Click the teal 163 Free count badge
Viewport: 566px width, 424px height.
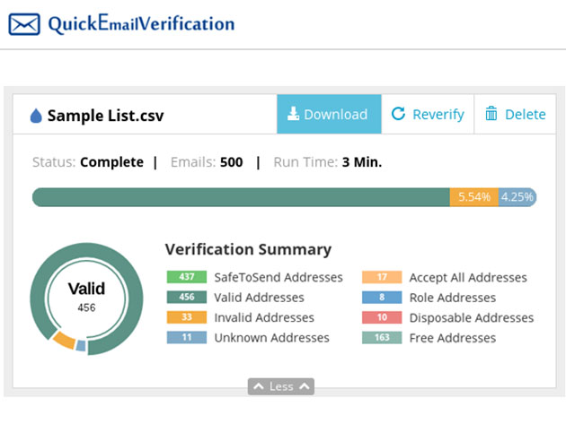click(x=382, y=338)
